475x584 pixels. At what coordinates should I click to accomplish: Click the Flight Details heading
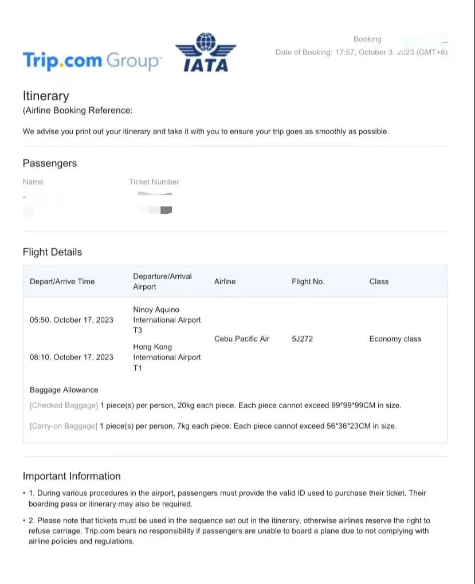[x=52, y=252]
